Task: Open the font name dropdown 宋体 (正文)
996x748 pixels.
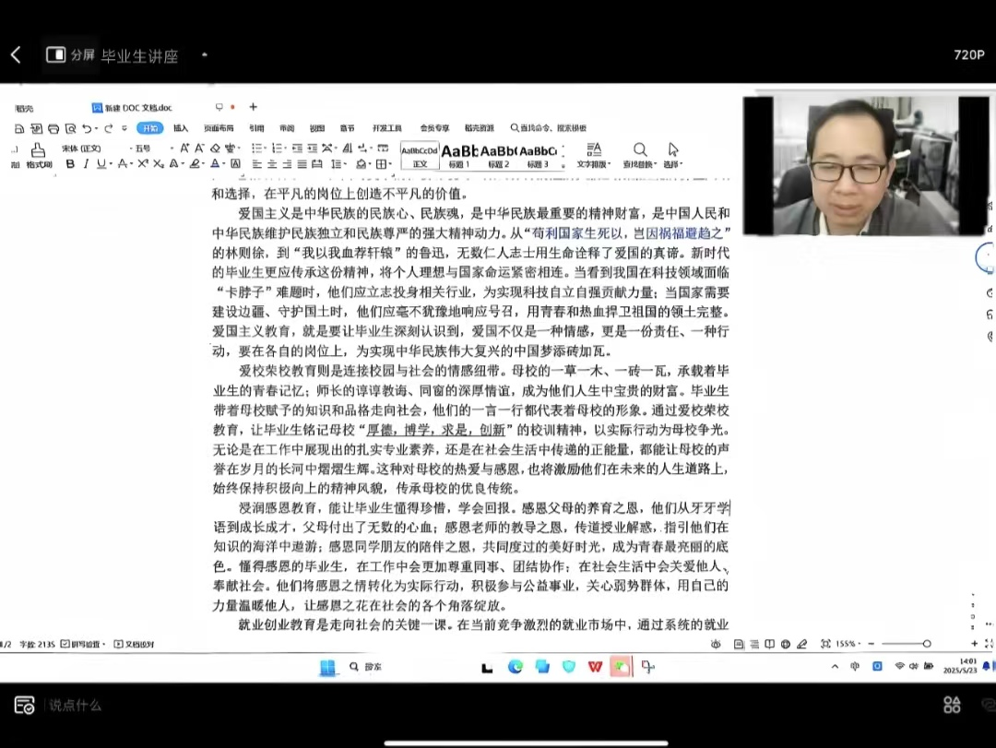Action: [x=85, y=148]
